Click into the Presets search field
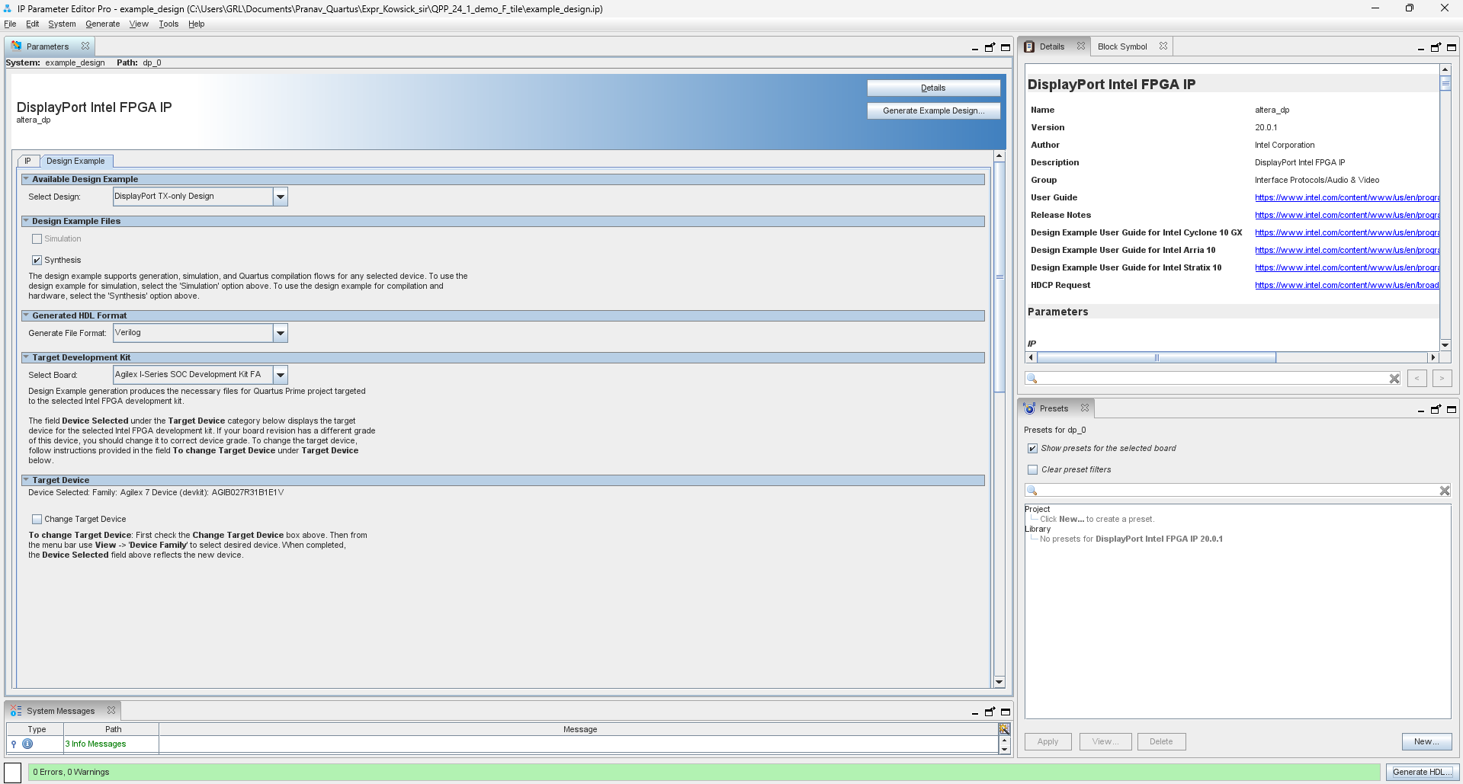 click(1237, 491)
